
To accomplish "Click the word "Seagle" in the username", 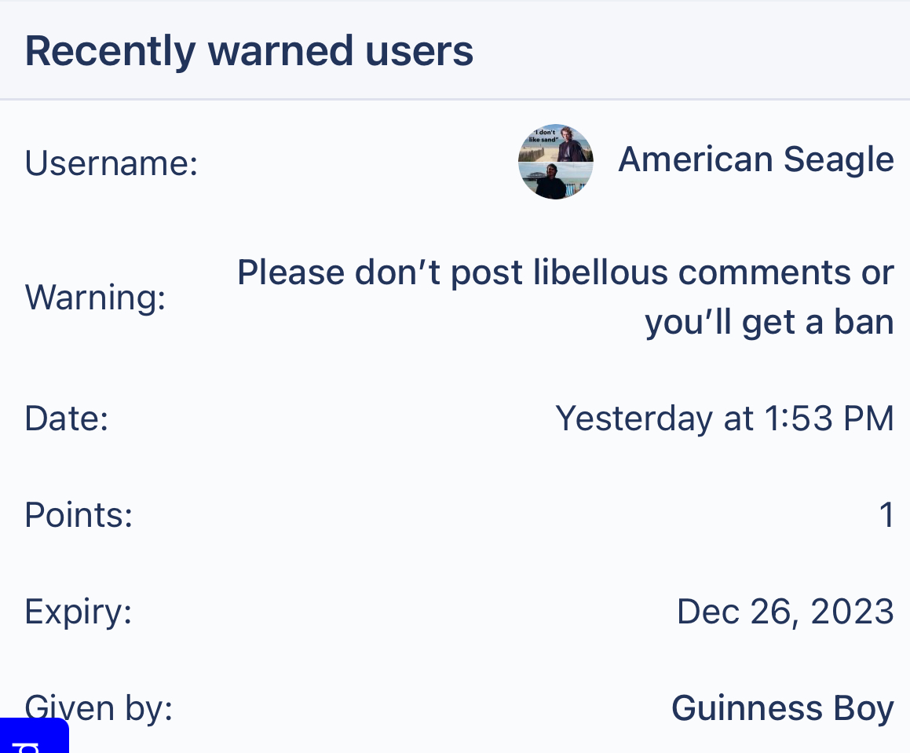I will (x=839, y=159).
